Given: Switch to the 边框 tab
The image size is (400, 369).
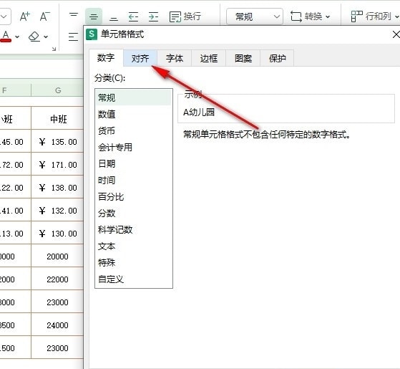Looking at the screenshot, I should (x=209, y=58).
